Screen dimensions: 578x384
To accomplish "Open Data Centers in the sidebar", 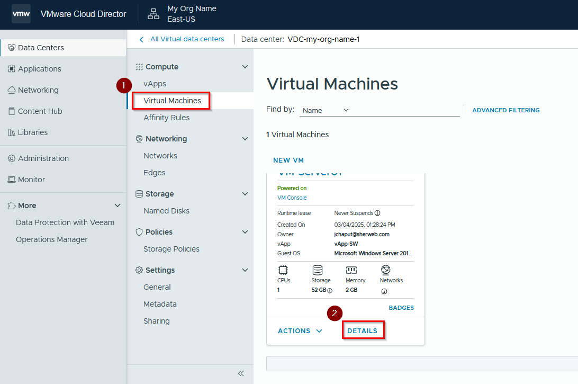I will pyautogui.click(x=64, y=48).
